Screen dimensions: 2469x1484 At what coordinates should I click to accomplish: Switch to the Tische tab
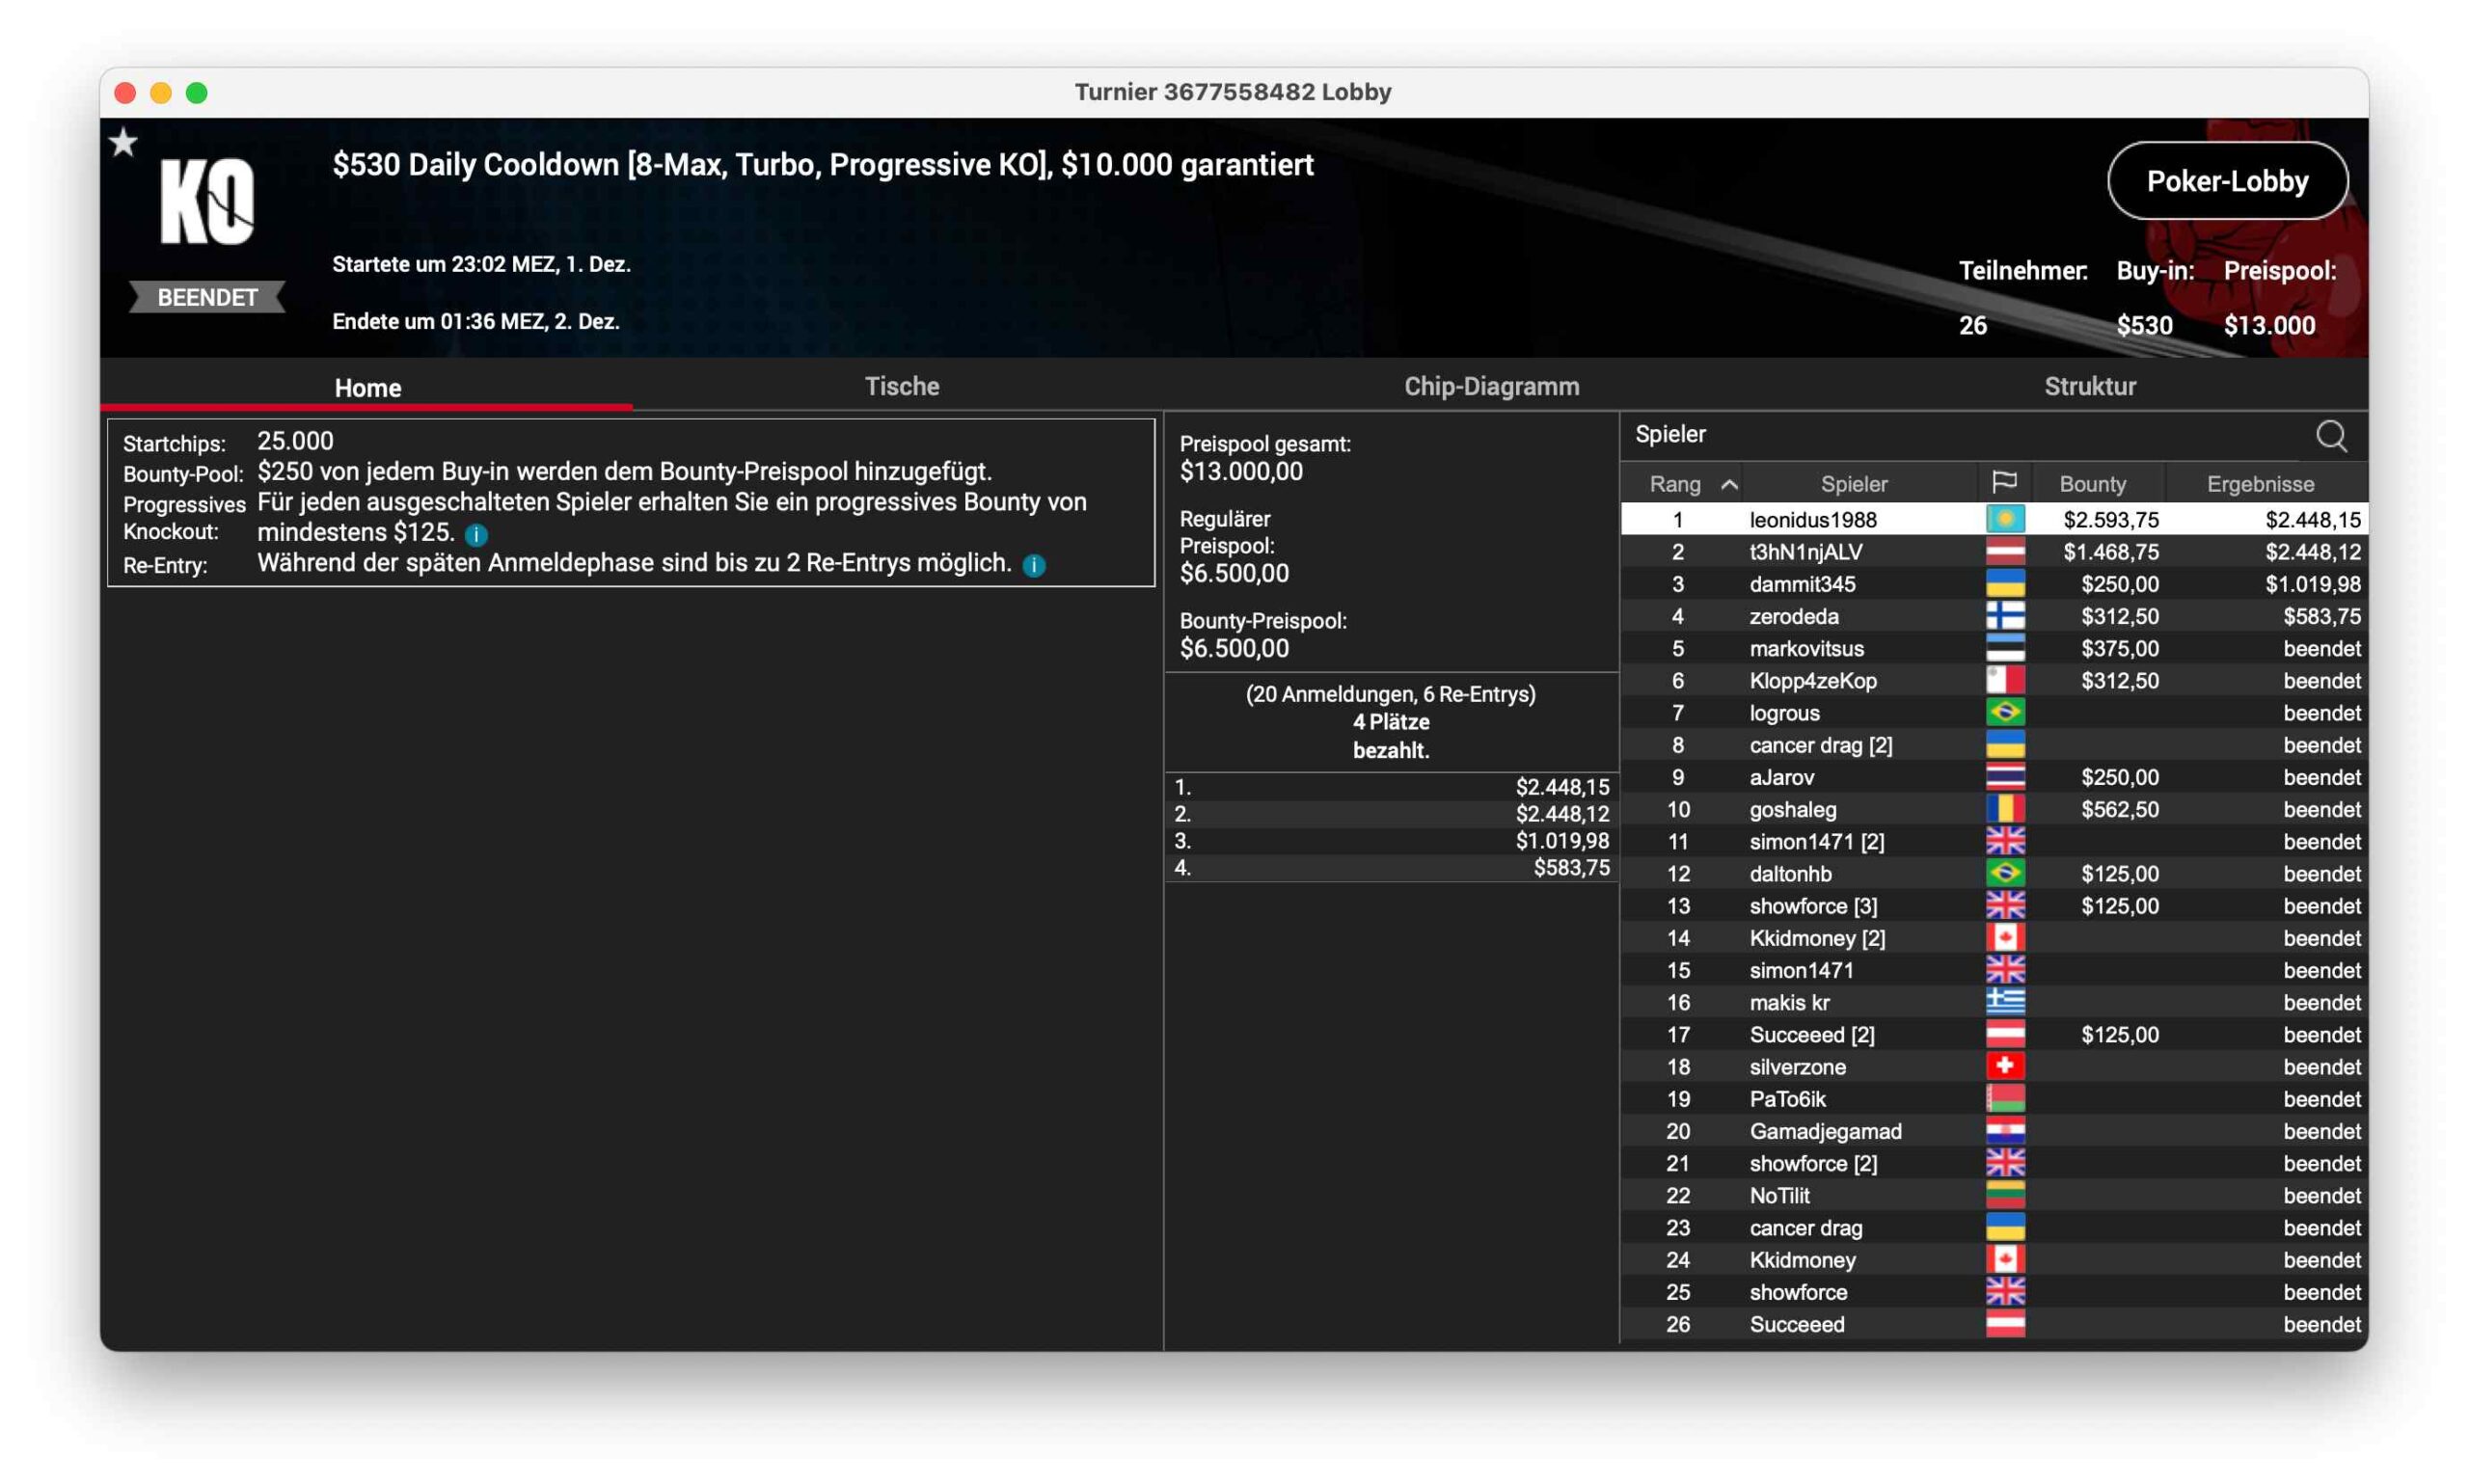(901, 386)
